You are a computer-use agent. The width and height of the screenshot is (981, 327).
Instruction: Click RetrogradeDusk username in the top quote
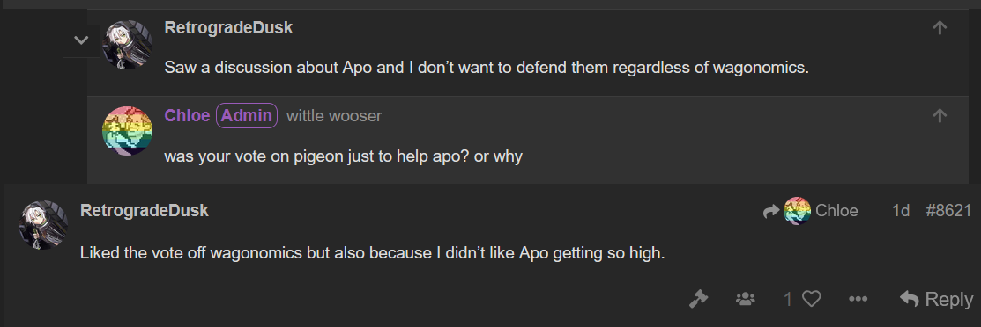click(228, 28)
